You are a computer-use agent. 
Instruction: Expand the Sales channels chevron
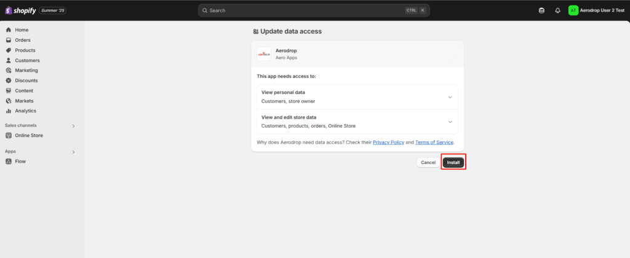pos(73,126)
